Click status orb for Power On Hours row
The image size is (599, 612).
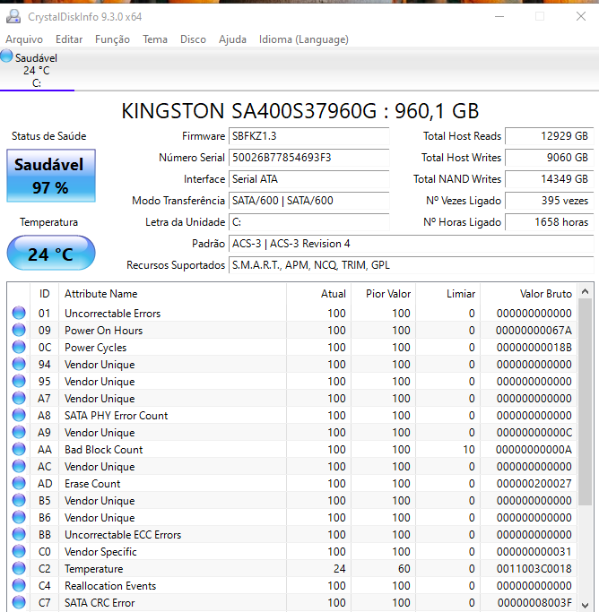(19, 331)
